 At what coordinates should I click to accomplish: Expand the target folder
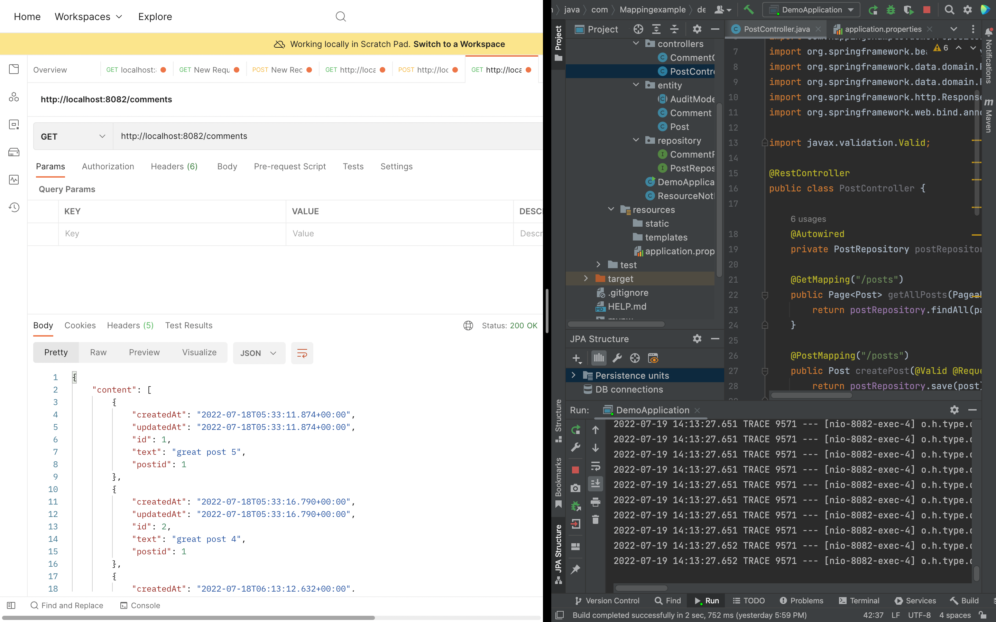586,279
